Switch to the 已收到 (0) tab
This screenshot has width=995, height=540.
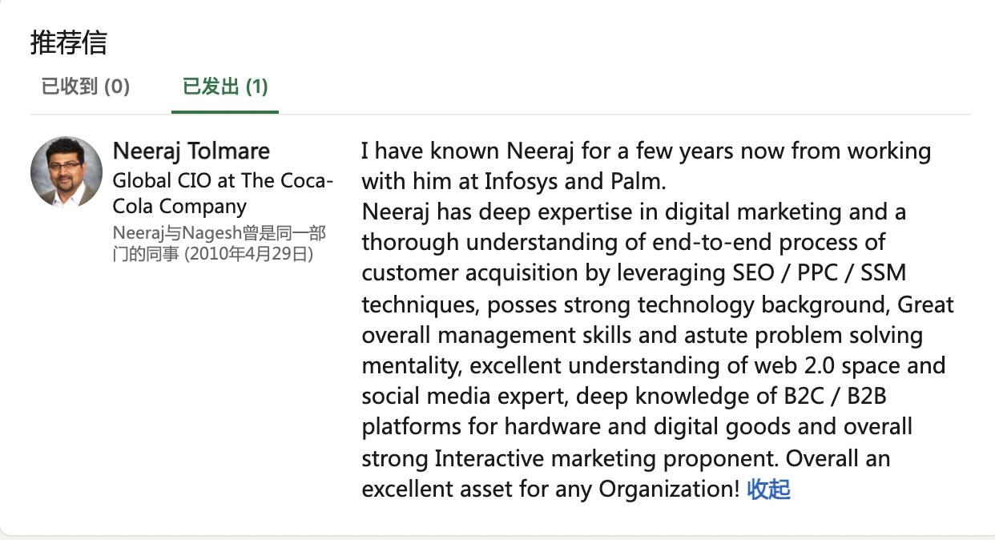pos(85,87)
